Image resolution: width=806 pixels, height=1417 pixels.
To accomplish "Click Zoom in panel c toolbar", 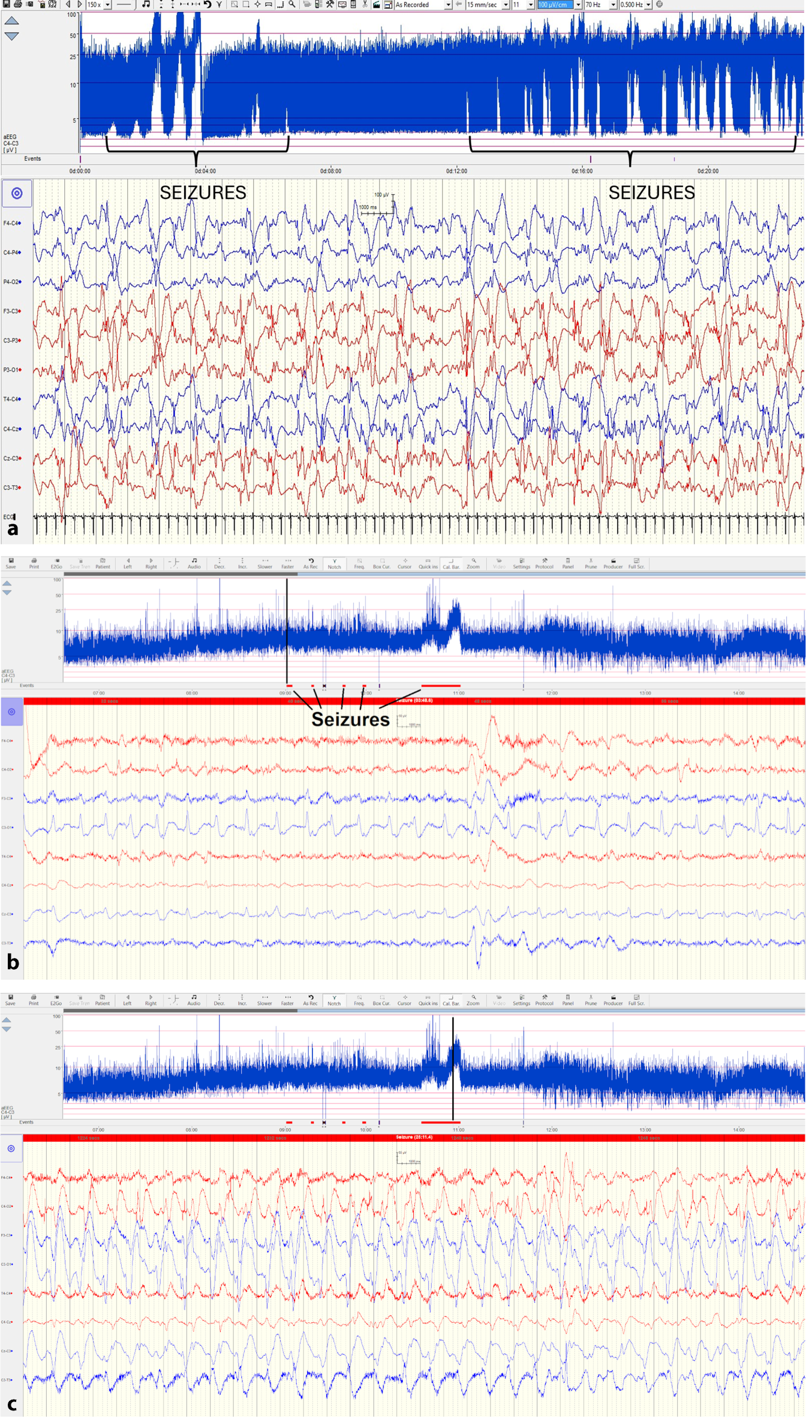I will coord(473,1000).
